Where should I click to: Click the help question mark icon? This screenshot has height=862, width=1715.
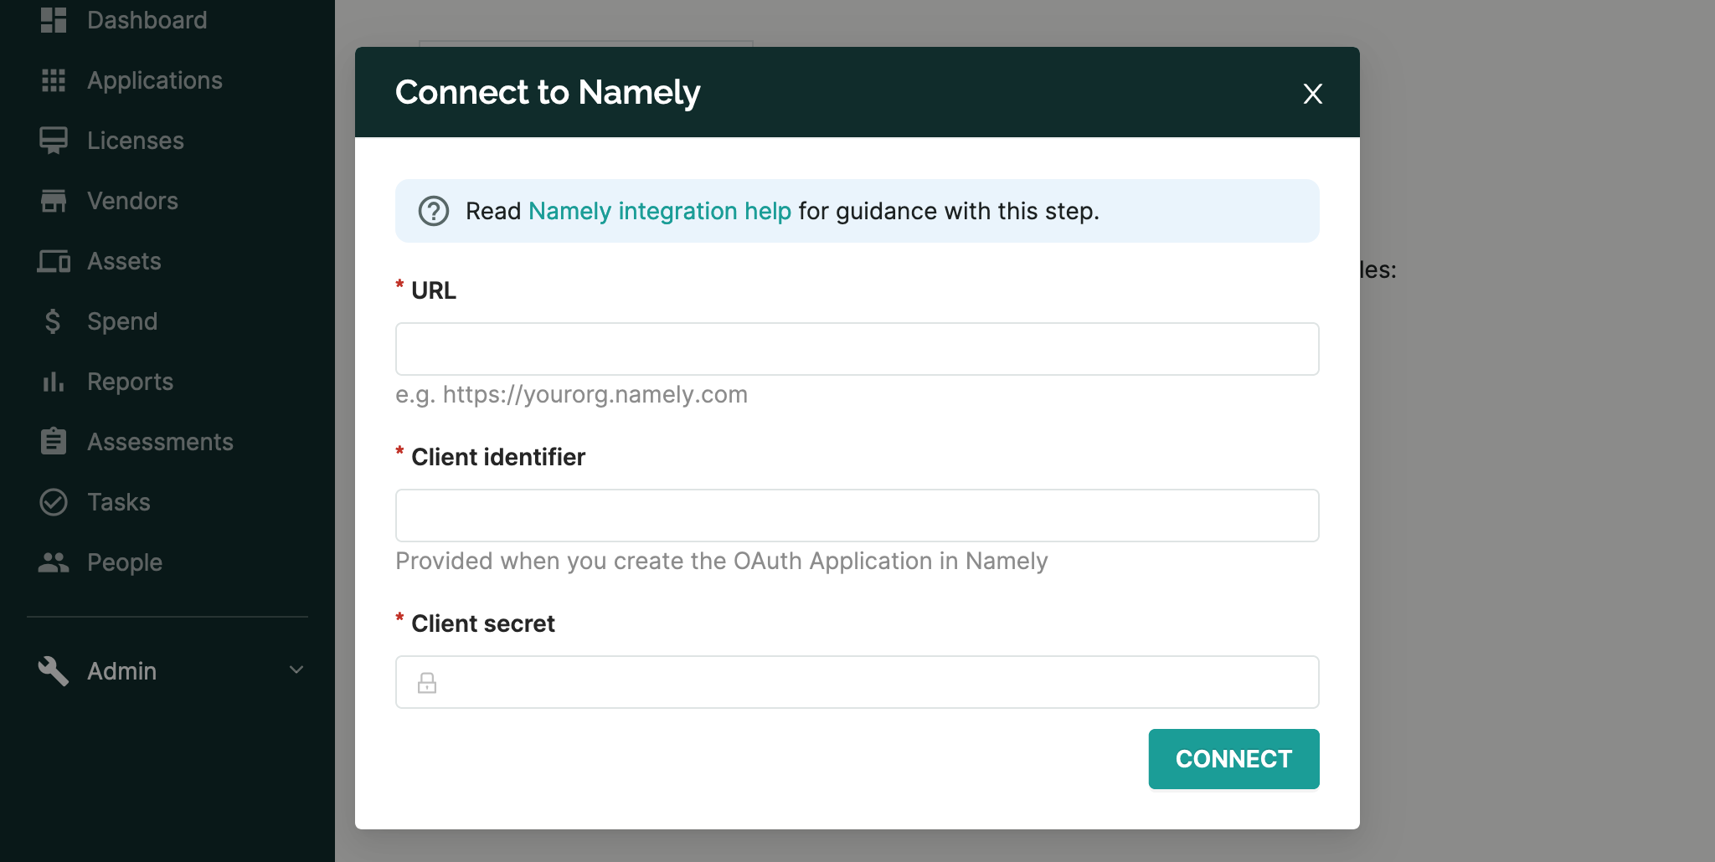tap(434, 211)
